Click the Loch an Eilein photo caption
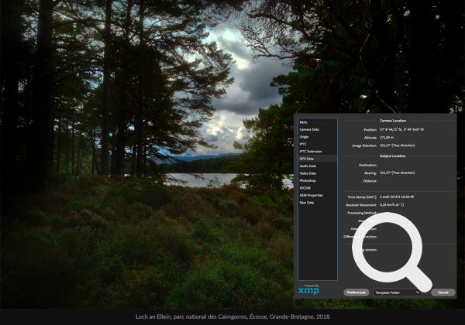The width and height of the screenshot is (465, 325). [232, 317]
